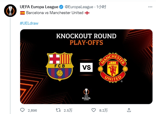Like the tweet with heart icon
This screenshot has height=114, width=156.
pyautogui.click(x=93, y=110)
